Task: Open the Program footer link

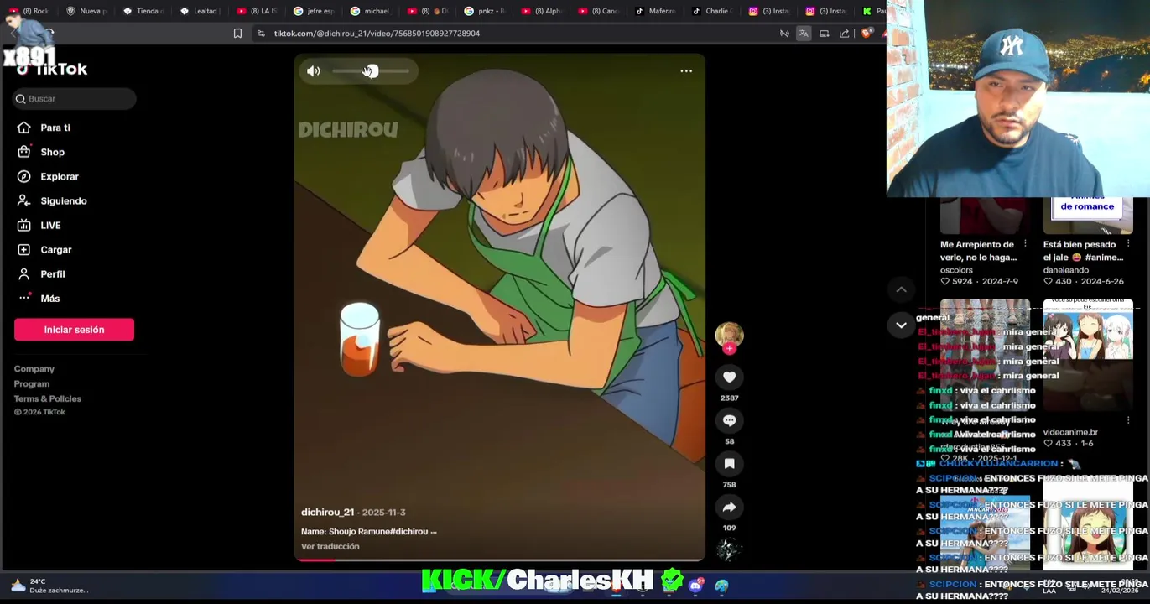Action: click(32, 384)
